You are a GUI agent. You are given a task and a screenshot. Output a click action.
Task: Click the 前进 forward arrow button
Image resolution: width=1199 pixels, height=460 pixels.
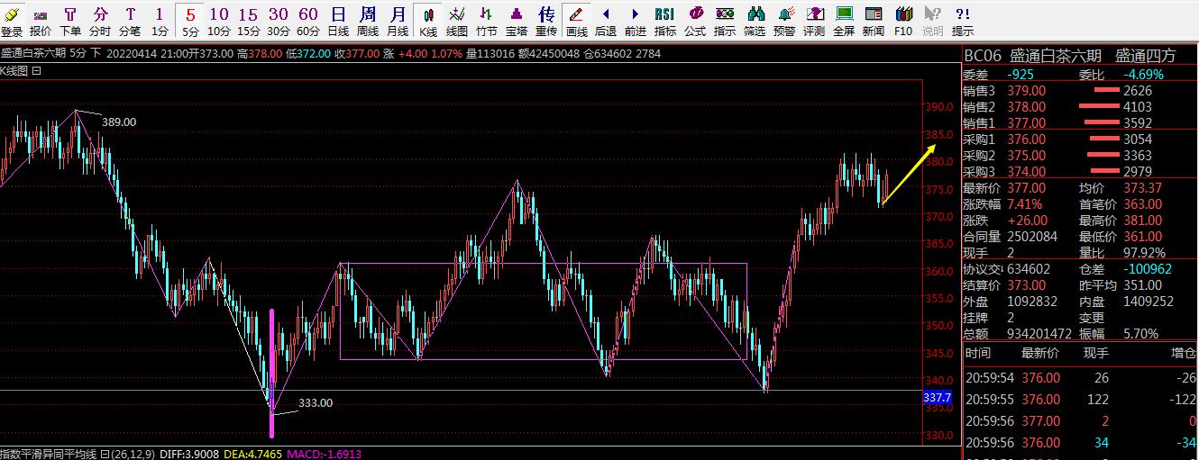pos(636,21)
